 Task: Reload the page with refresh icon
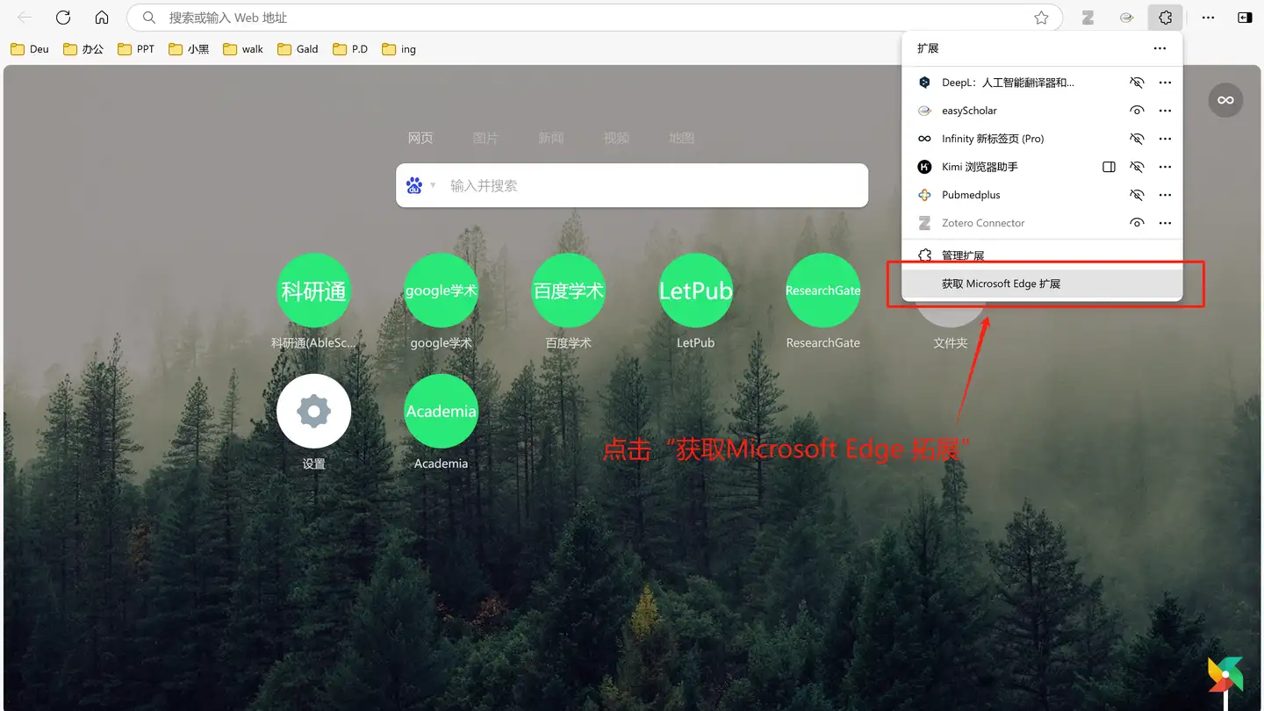(x=63, y=18)
